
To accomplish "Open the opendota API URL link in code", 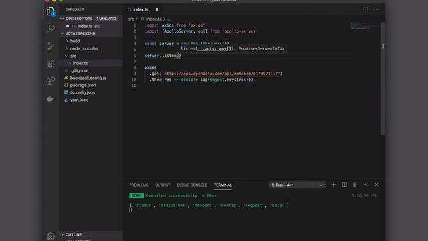I will pyautogui.click(x=221, y=74).
